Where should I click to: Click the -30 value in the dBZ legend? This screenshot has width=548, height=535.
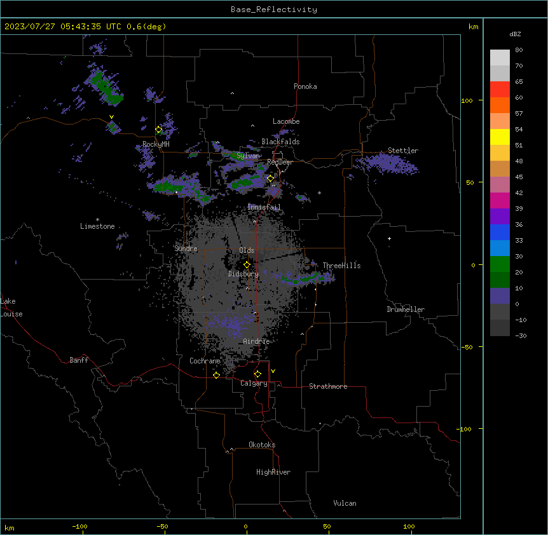pyautogui.click(x=521, y=335)
